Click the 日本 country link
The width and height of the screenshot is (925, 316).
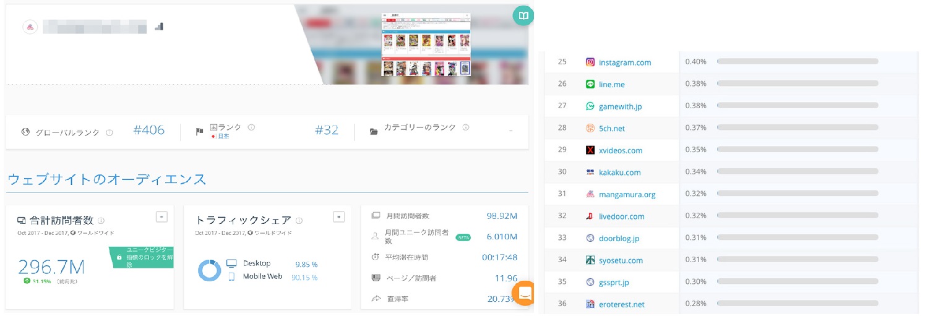point(222,136)
